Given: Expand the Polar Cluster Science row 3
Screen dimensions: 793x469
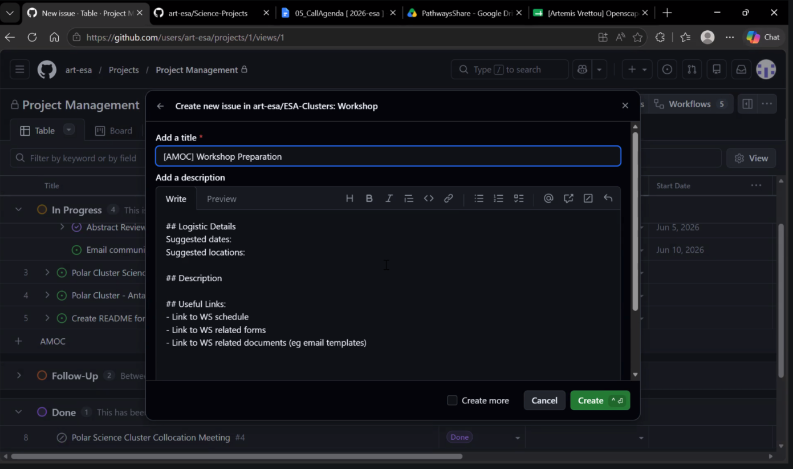Looking at the screenshot, I should pos(47,273).
